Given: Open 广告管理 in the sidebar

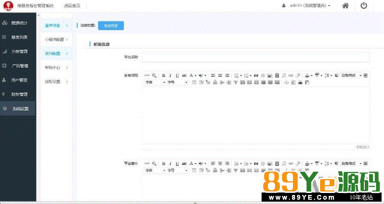Looking at the screenshot, I should click(x=18, y=66).
